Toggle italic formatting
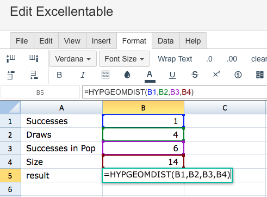The image size is (267, 197). click(x=83, y=75)
